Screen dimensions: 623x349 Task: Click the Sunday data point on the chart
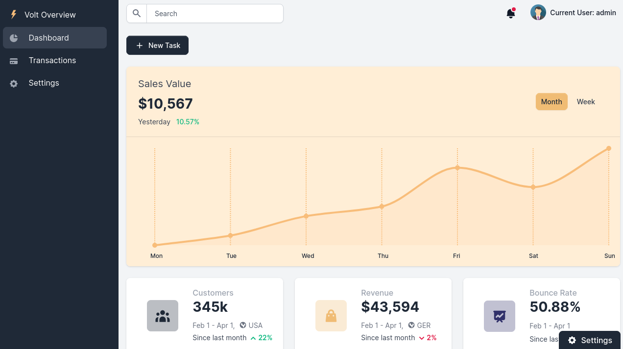click(x=608, y=148)
